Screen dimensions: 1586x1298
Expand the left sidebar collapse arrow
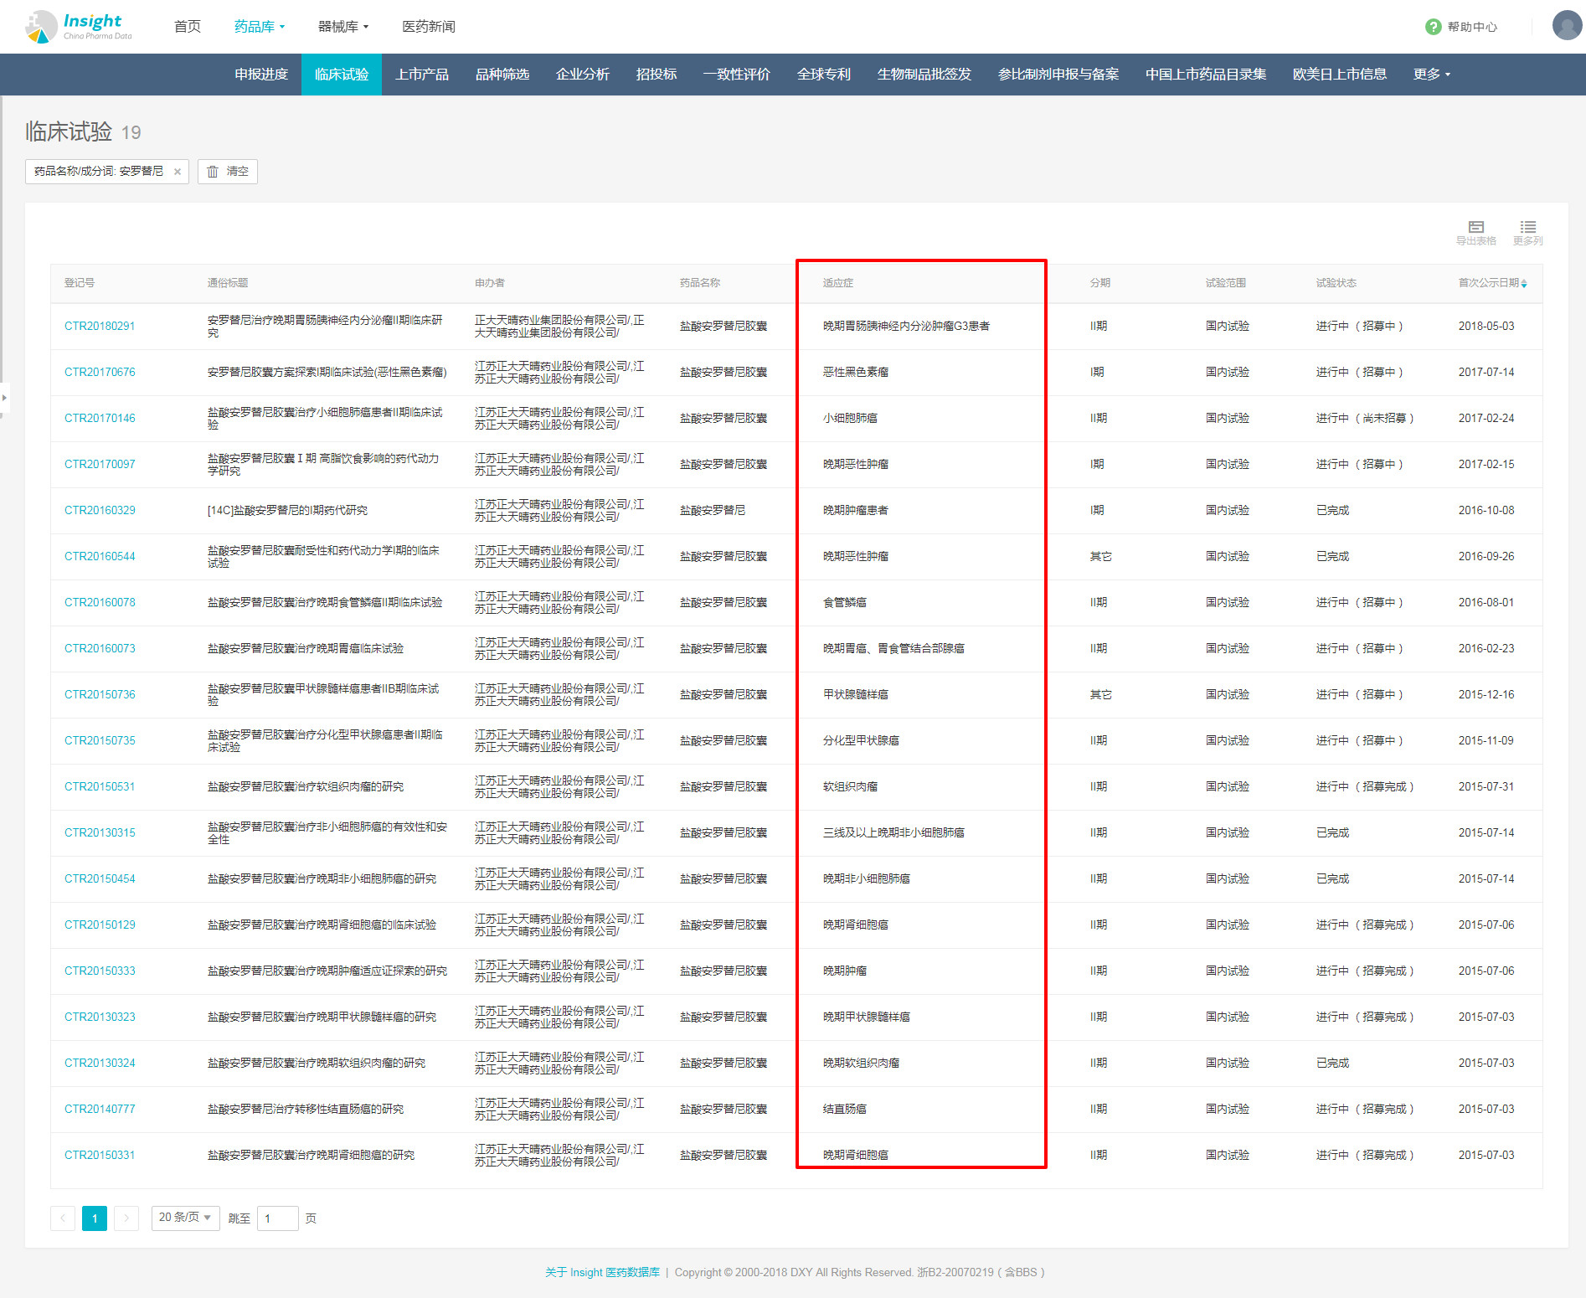point(4,398)
